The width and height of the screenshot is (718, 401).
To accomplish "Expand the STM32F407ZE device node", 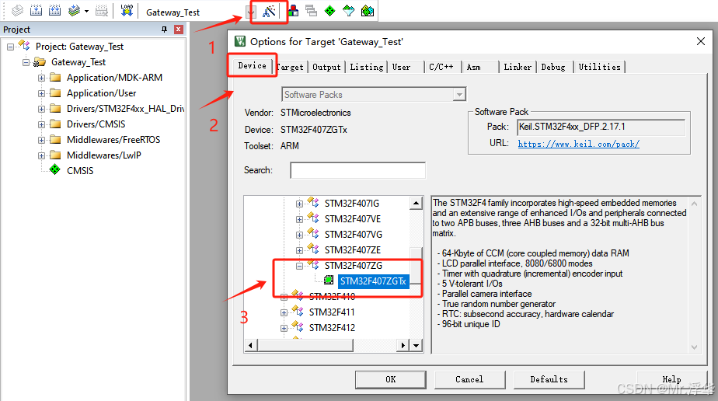I will (x=299, y=250).
